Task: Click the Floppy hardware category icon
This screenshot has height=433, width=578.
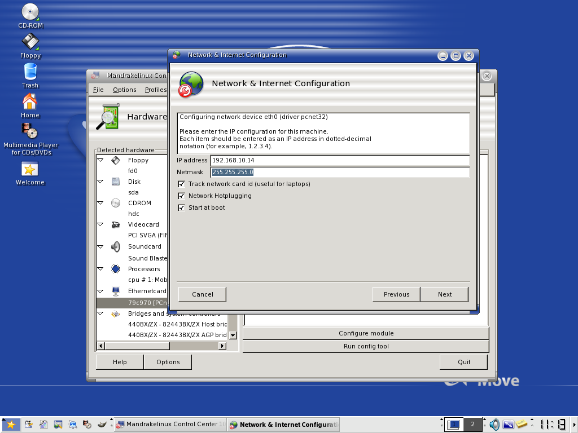Action: point(116,160)
